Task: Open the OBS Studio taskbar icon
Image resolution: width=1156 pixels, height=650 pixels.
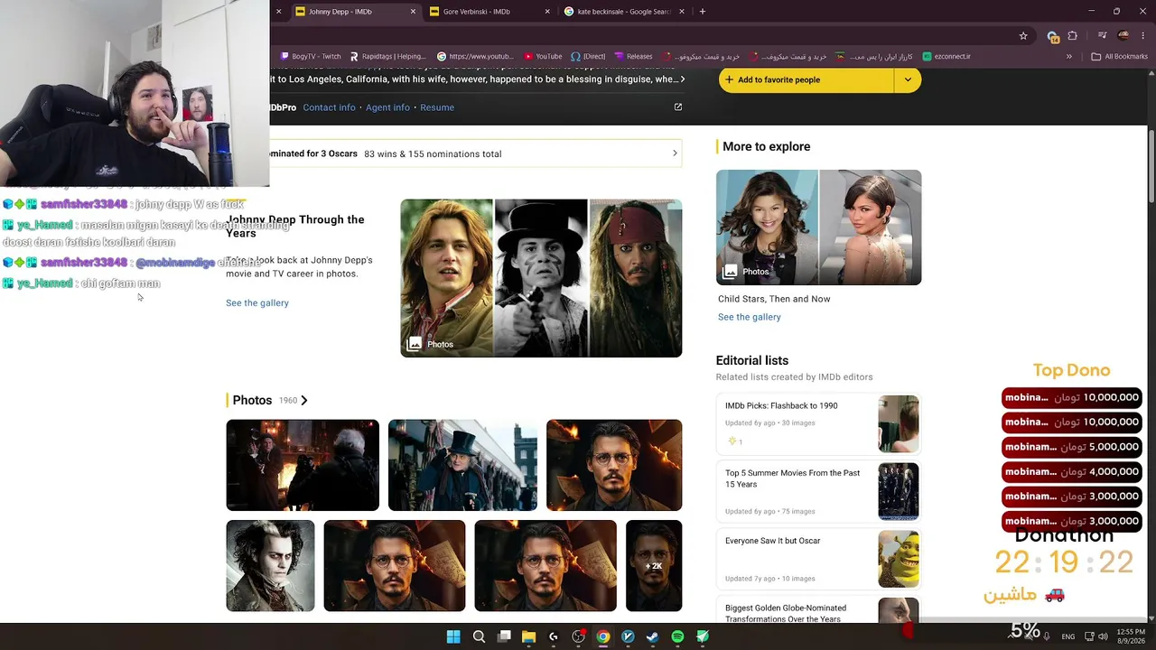Action: click(x=578, y=636)
